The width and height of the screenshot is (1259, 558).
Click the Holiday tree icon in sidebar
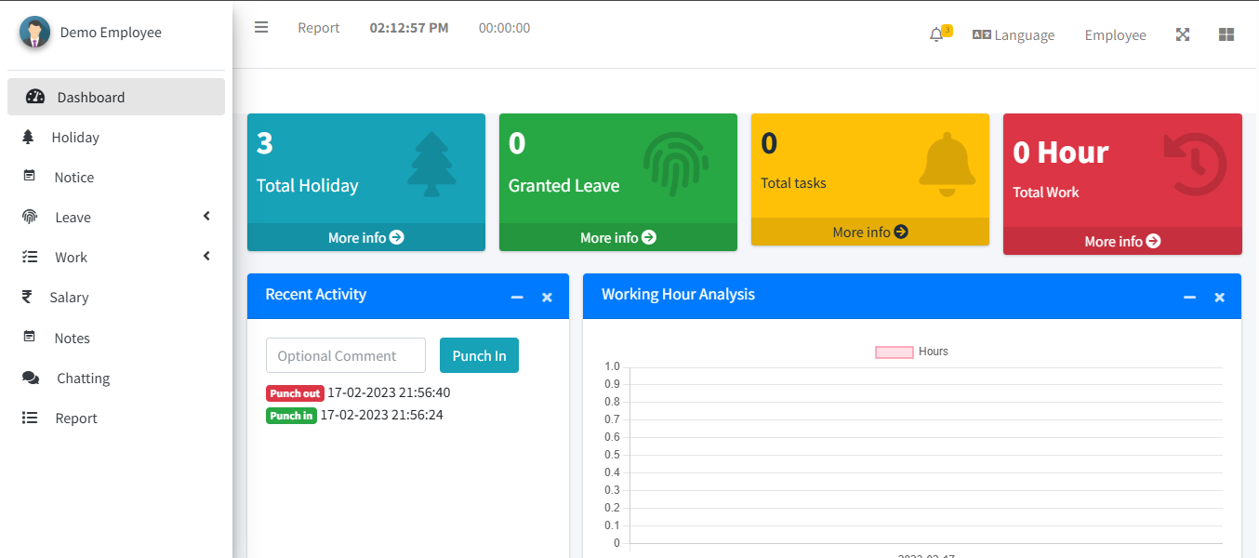pyautogui.click(x=29, y=138)
